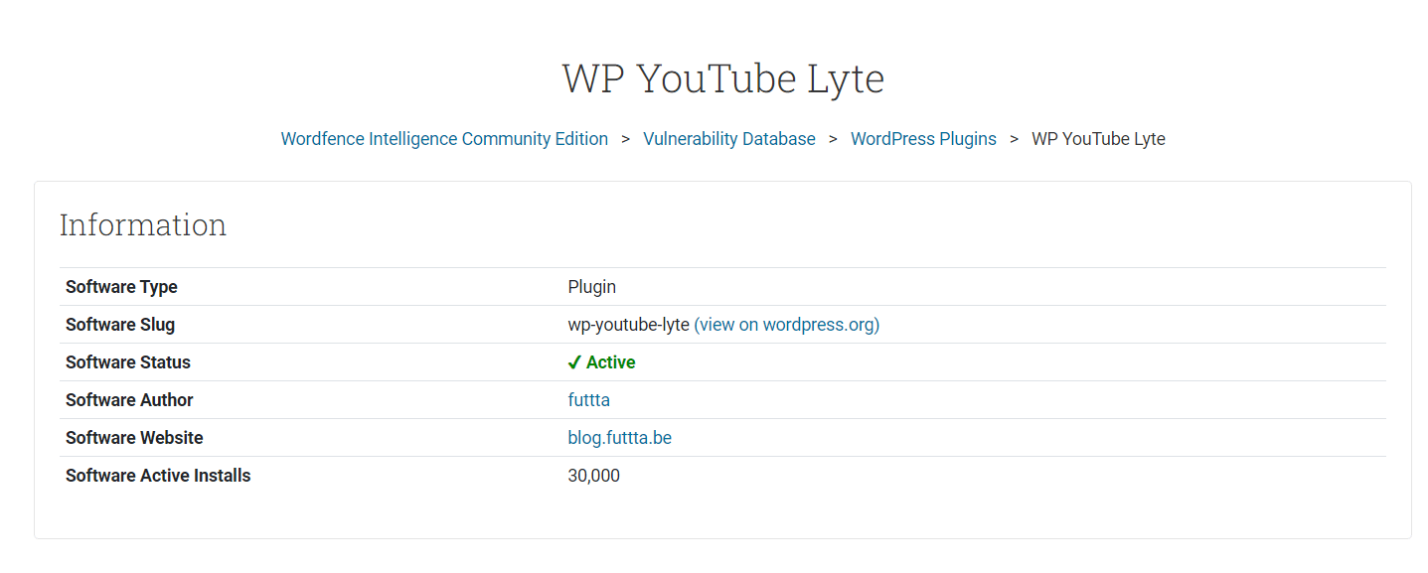Click the Software Active Installs row label
This screenshot has width=1428, height=573.
158,475
